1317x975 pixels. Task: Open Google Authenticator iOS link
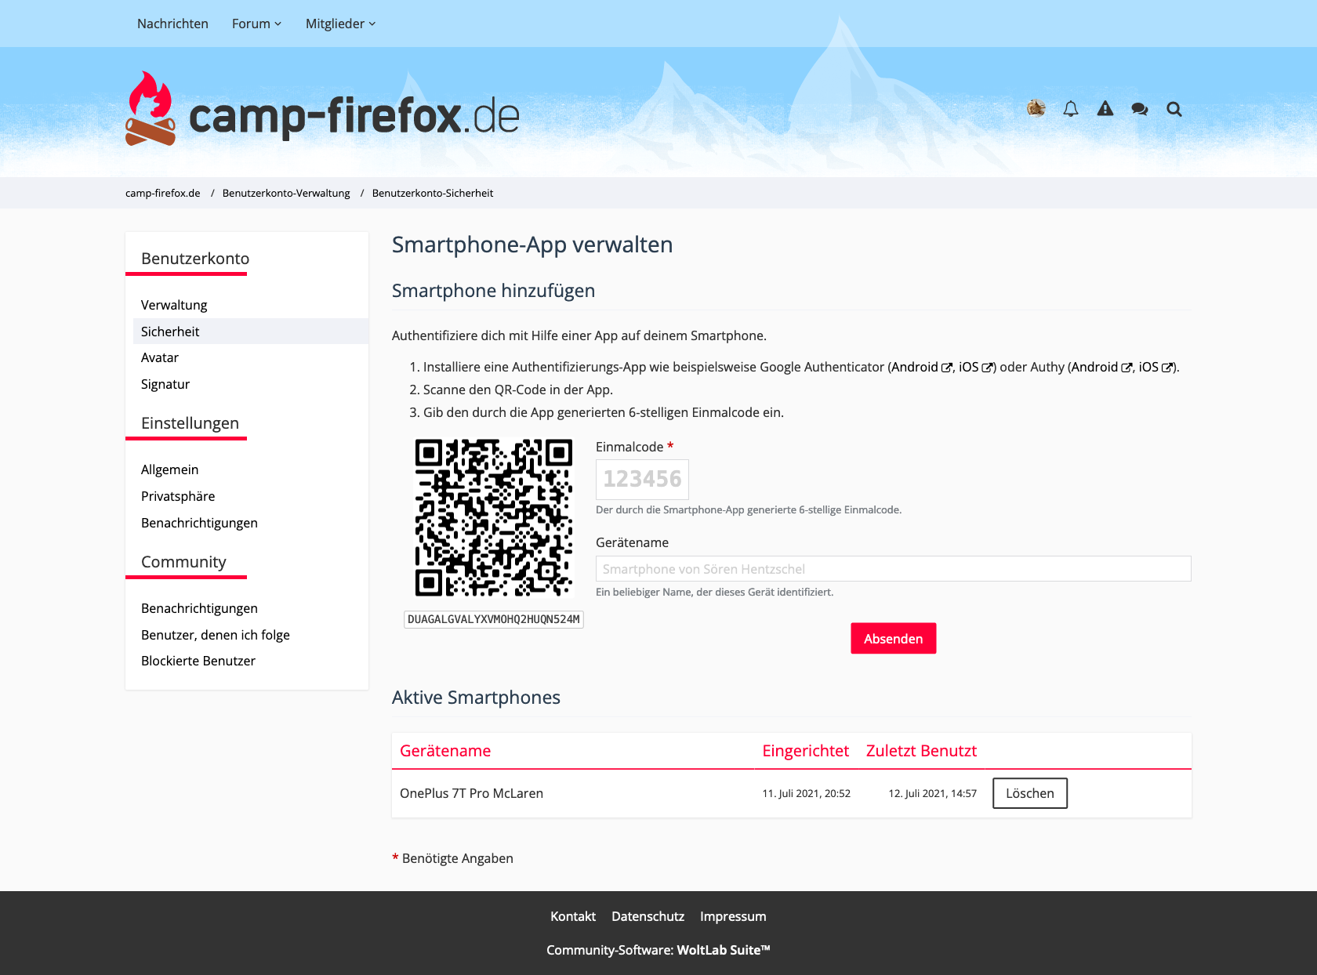click(x=976, y=367)
